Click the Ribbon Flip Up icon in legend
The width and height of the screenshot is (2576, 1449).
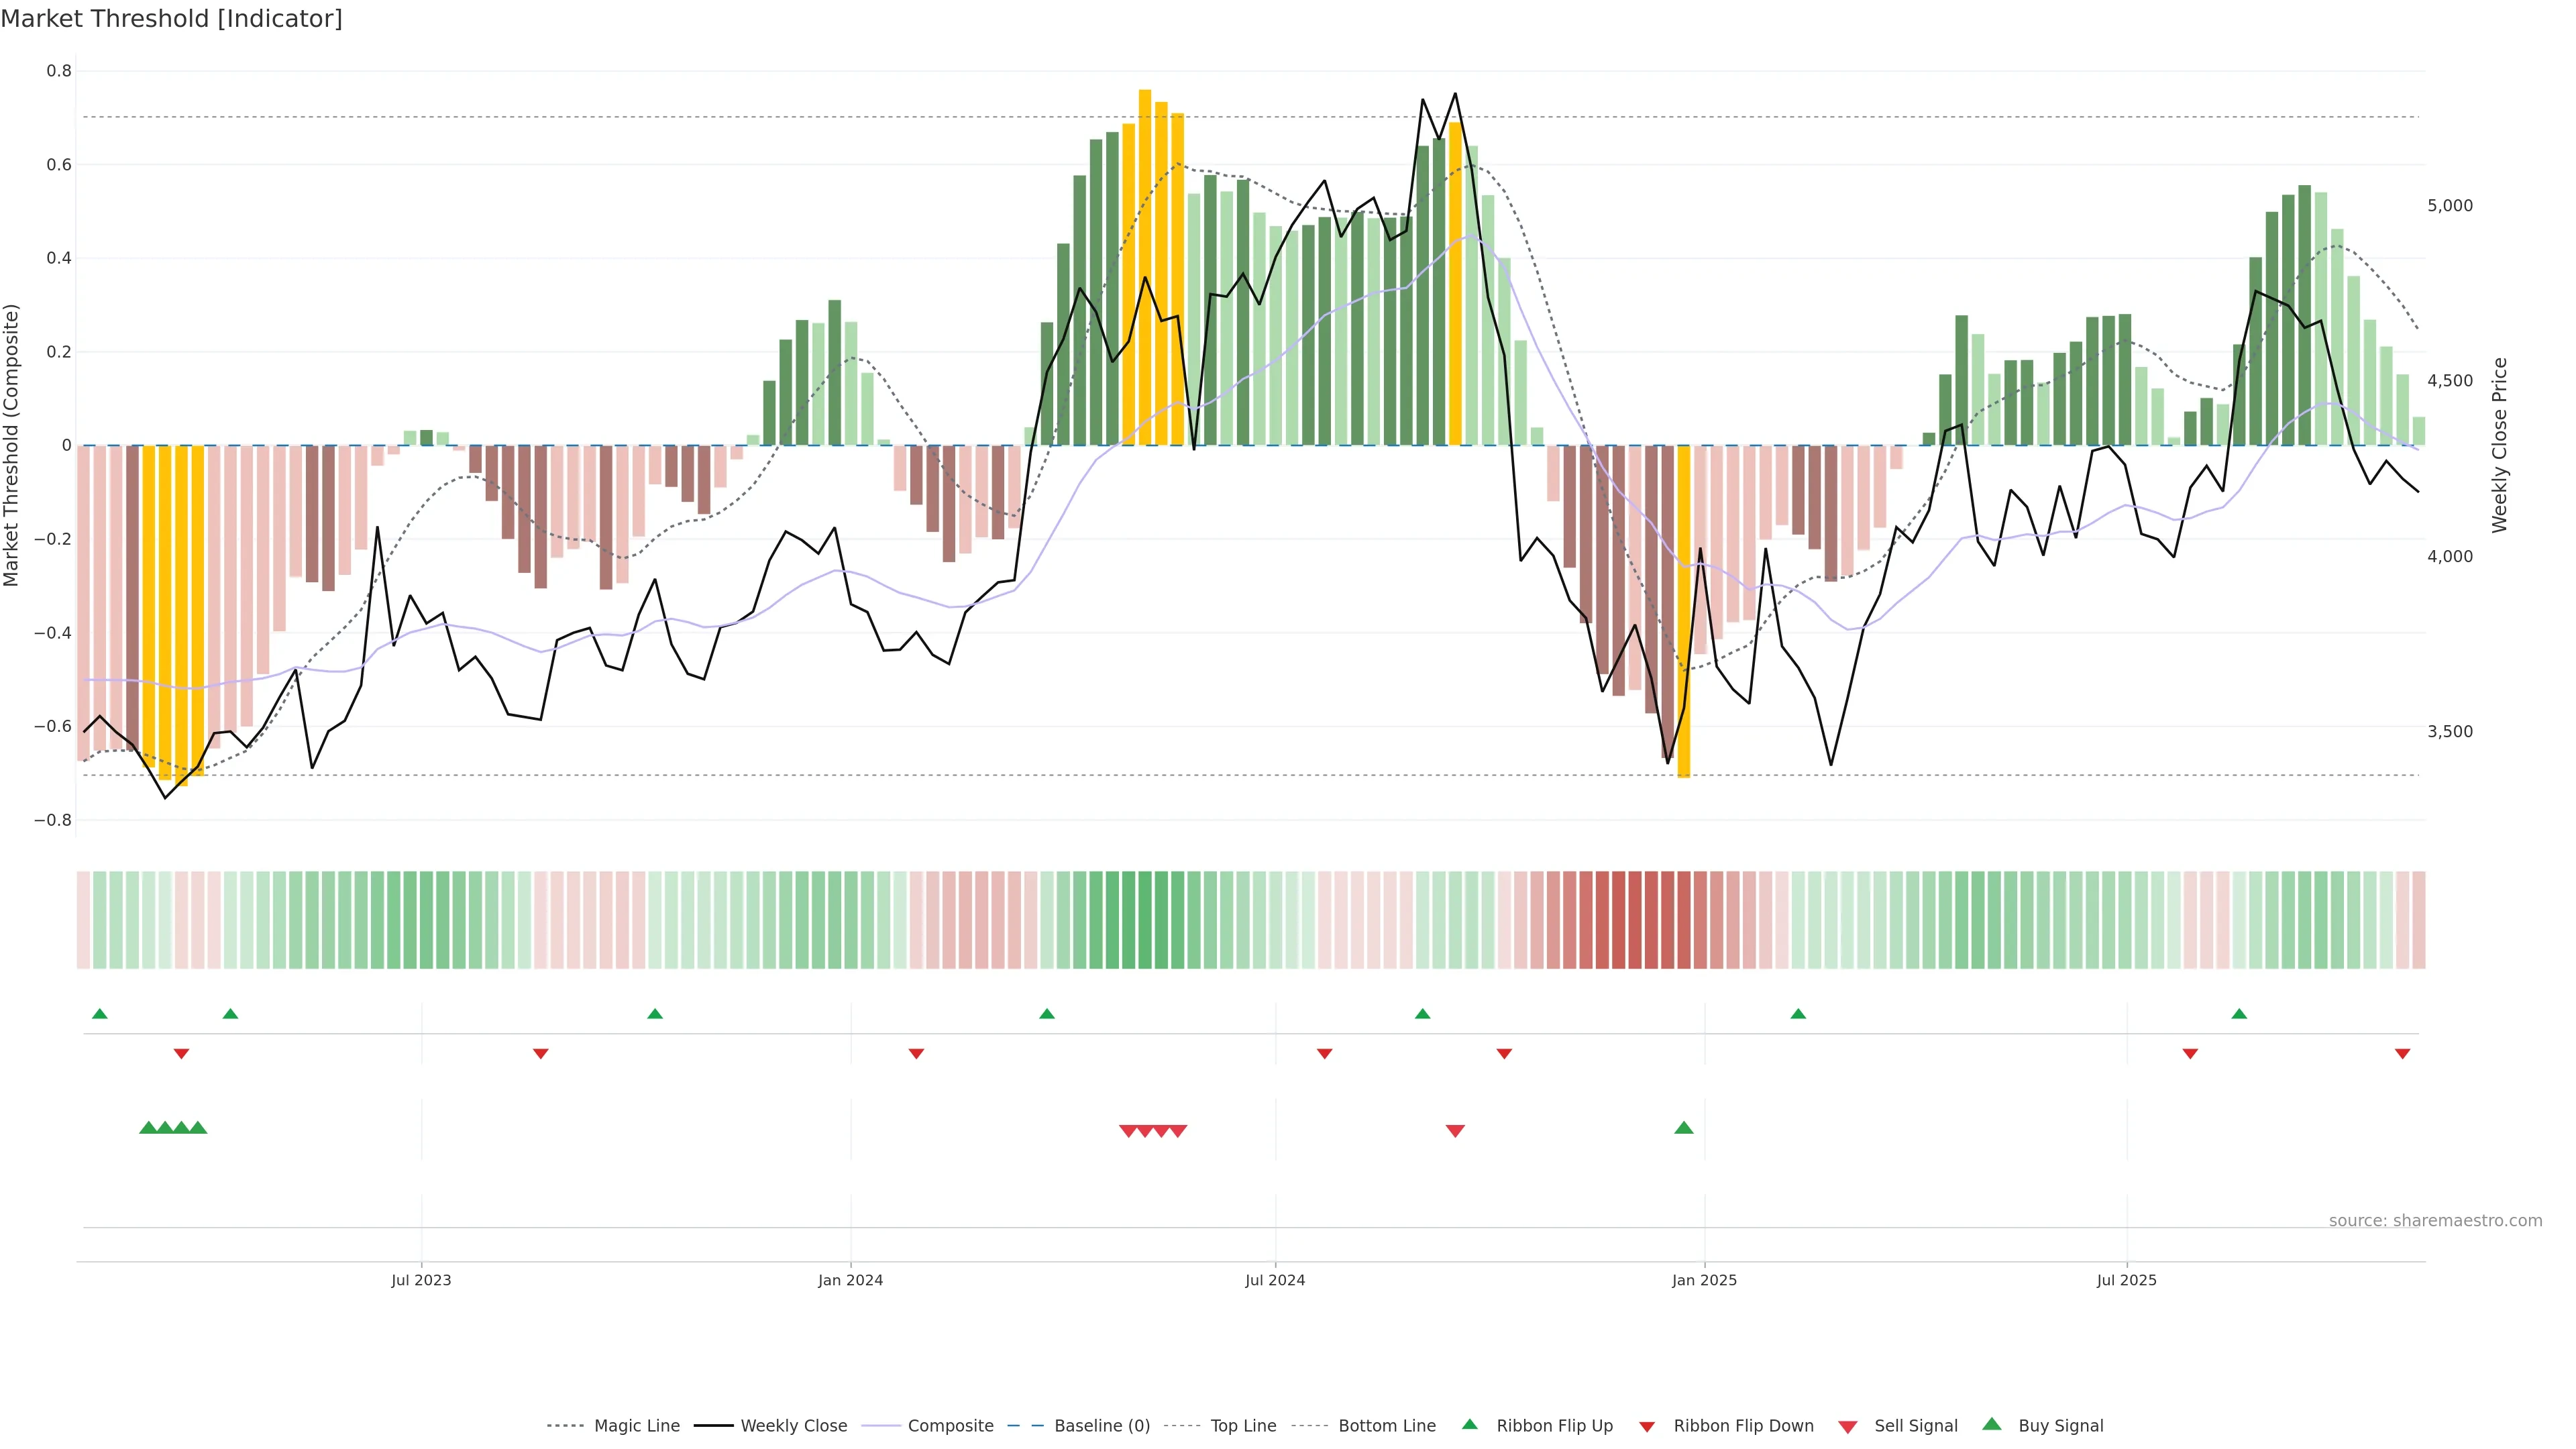1469,1424
